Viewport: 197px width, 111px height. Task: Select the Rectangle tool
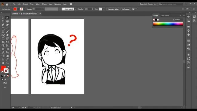[x=3, y=32]
